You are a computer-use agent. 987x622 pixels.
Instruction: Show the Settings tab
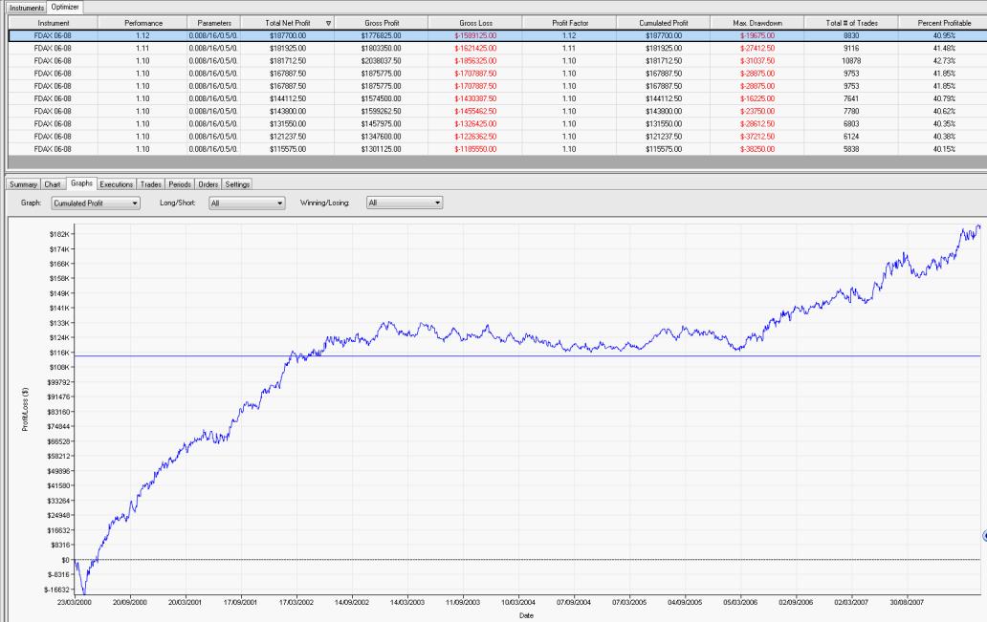point(237,184)
